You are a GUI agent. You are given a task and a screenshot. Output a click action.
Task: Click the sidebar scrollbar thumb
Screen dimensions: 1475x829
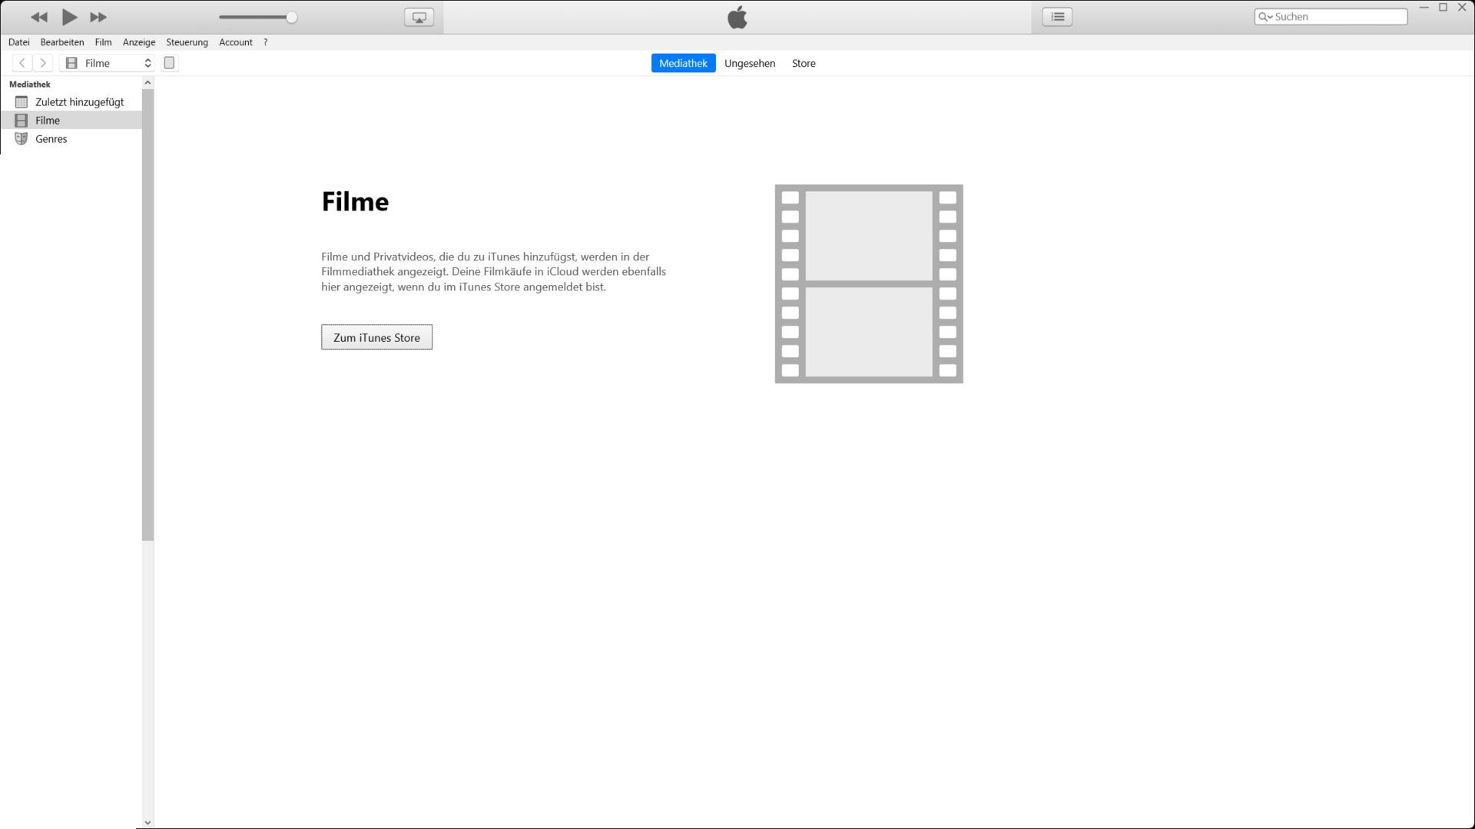click(147, 315)
